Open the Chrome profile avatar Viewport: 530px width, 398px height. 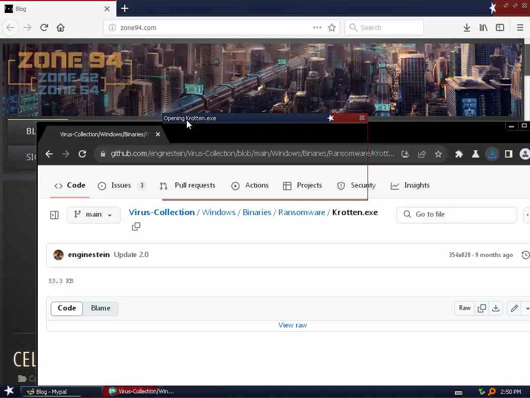525,154
